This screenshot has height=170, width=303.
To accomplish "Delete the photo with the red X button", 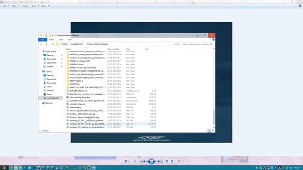I will click(x=179, y=161).
